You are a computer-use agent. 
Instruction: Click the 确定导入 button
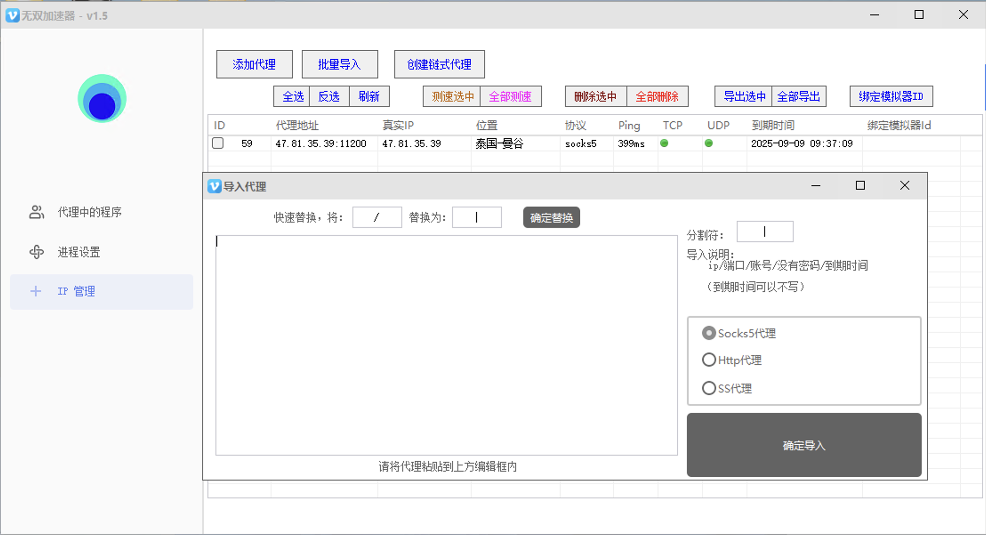[804, 445]
